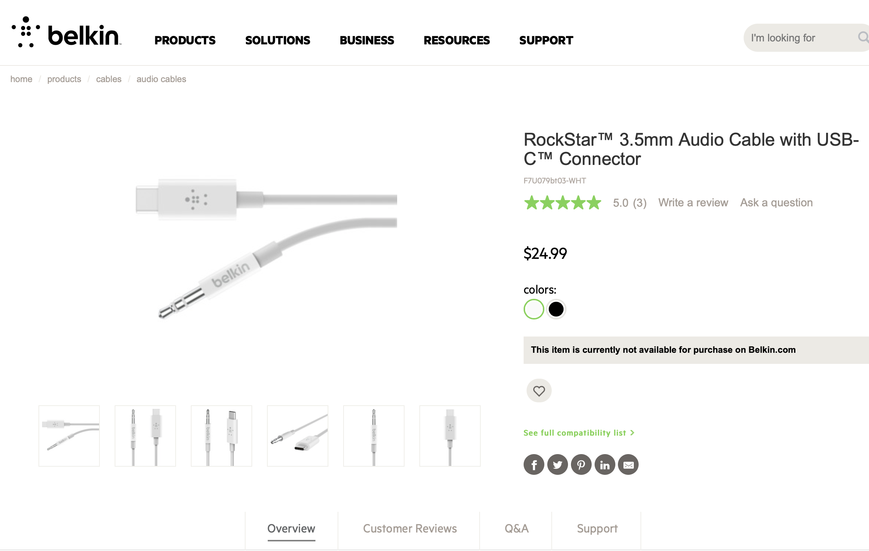
Task: Open the full compatibility list link
Action: (x=579, y=433)
